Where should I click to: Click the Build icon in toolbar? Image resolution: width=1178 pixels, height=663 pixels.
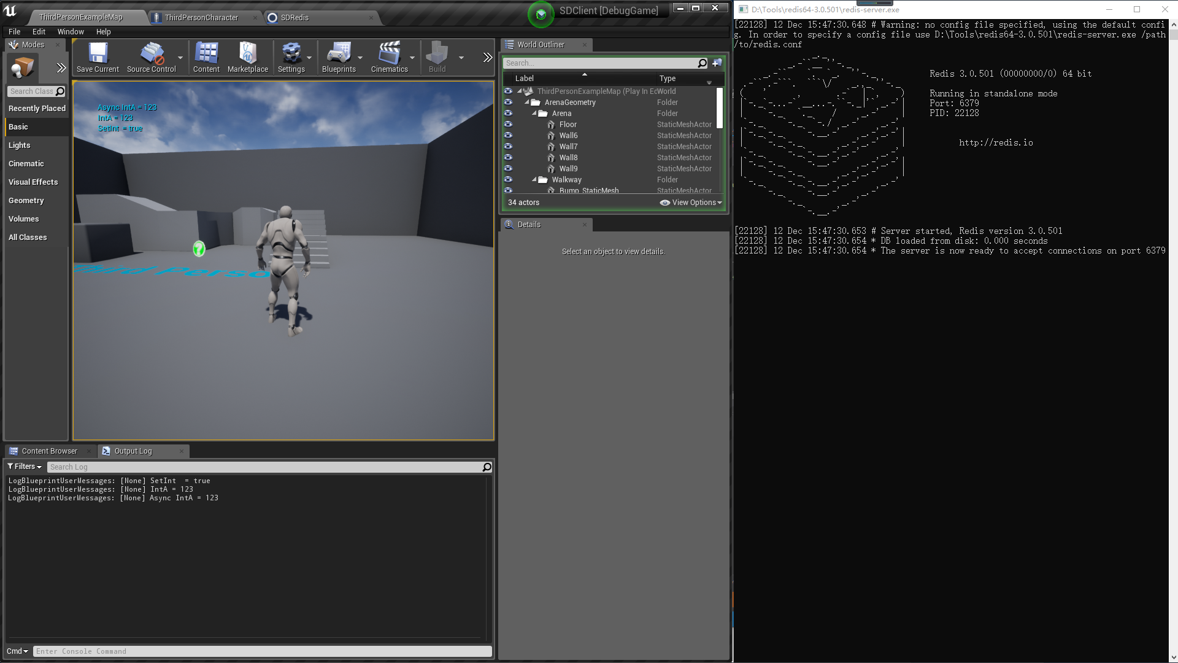pos(437,56)
